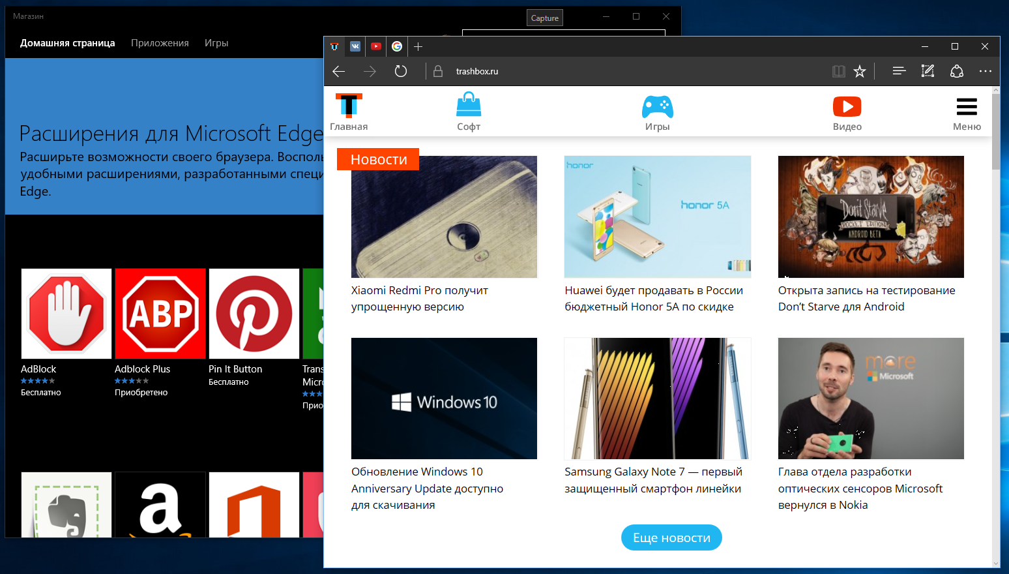Image resolution: width=1009 pixels, height=574 pixels.
Task: Click the Новости section label
Action: click(378, 159)
